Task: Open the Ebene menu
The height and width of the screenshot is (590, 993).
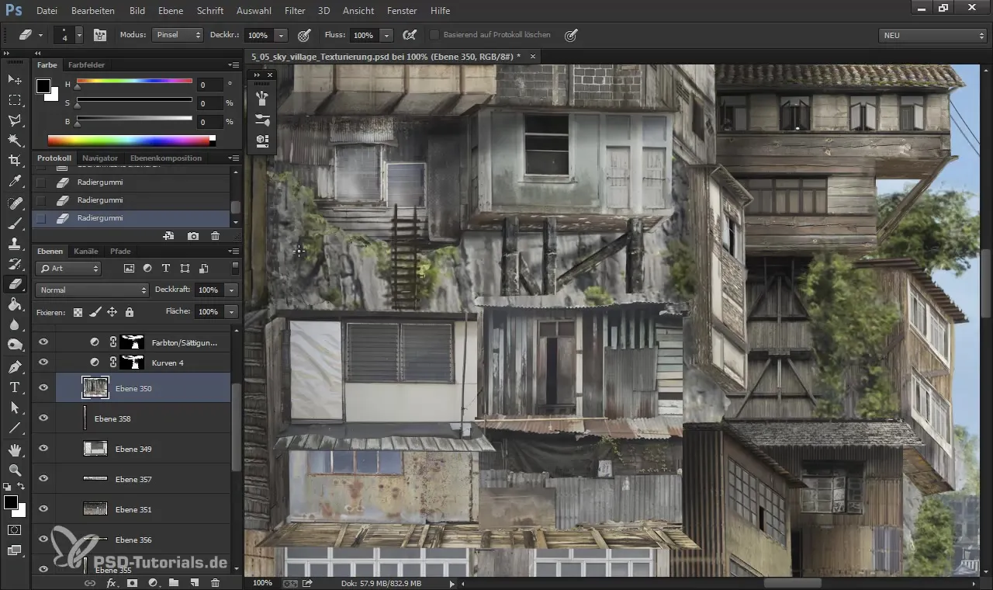Action: [170, 11]
